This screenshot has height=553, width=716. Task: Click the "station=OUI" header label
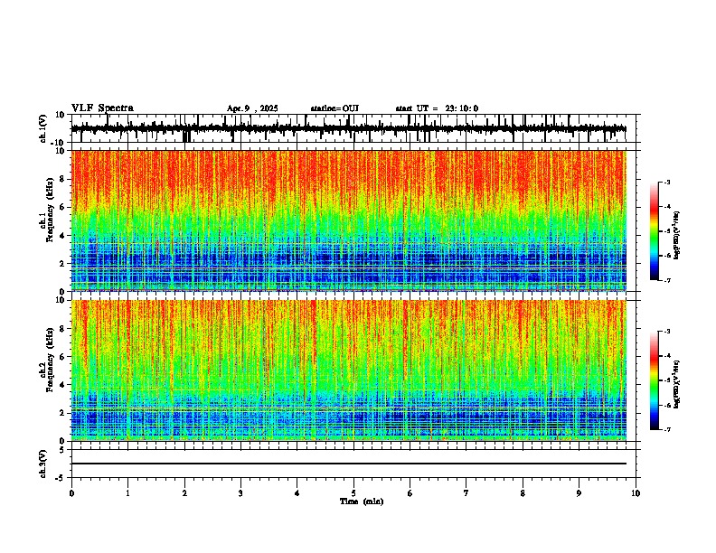(x=334, y=108)
